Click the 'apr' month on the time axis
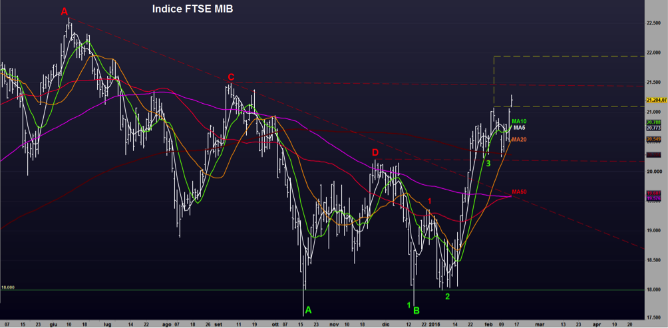The width and height of the screenshot is (668, 328). 597,324
